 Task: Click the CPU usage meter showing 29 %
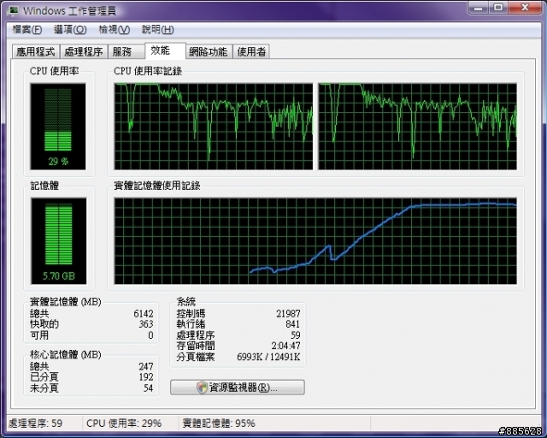point(58,127)
